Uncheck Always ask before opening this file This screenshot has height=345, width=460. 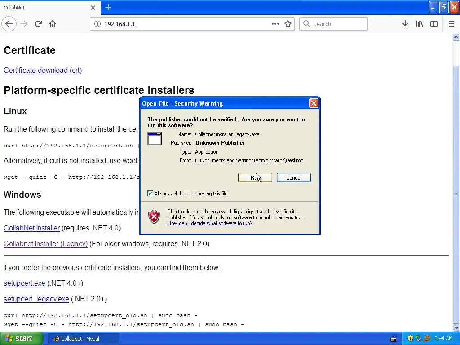(150, 193)
